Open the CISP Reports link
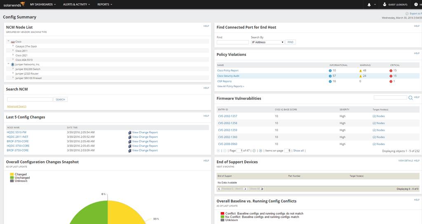Image resolution: width=422 pixels, height=224 pixels. [x=225, y=81]
